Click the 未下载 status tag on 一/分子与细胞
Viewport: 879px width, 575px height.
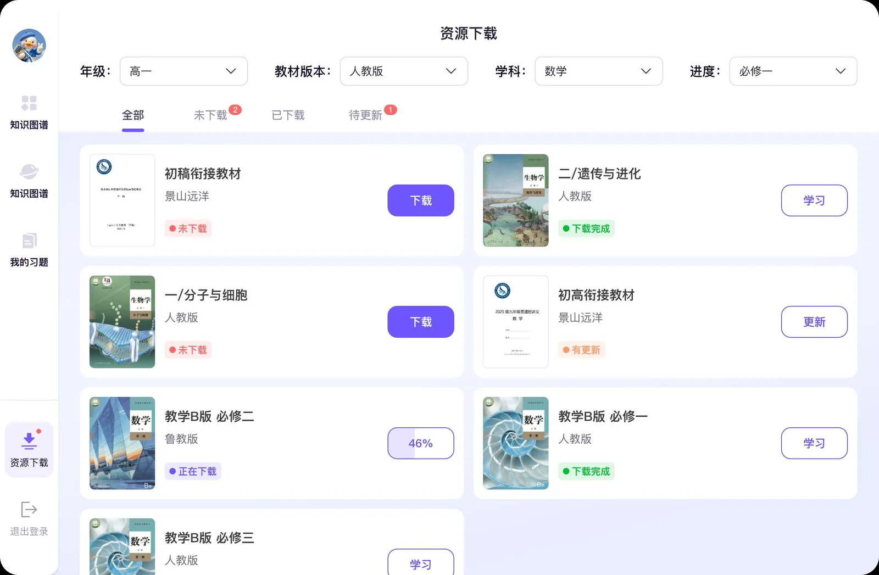click(188, 350)
